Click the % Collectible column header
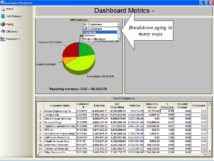The width and height of the screenshot is (214, 161). (167, 106)
